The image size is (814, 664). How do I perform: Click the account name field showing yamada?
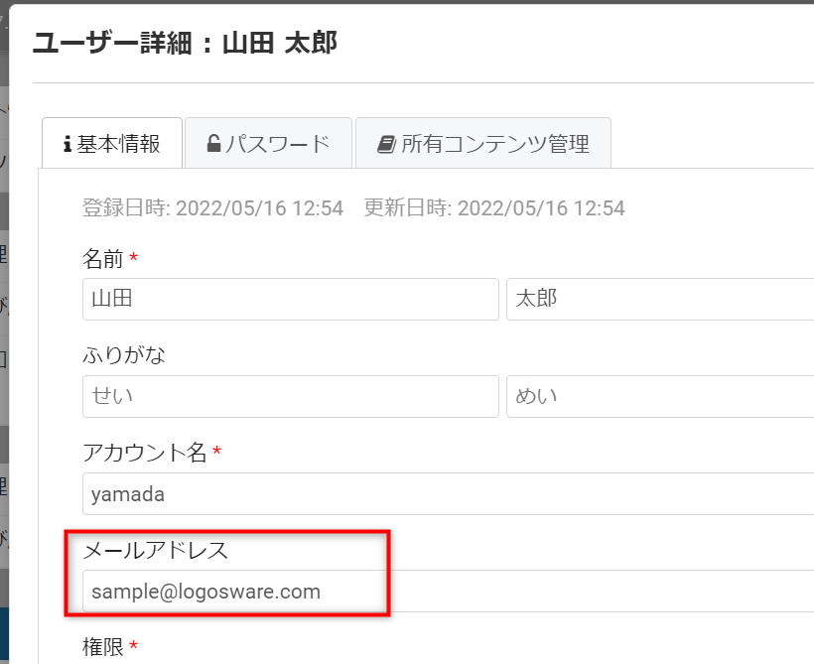(447, 493)
